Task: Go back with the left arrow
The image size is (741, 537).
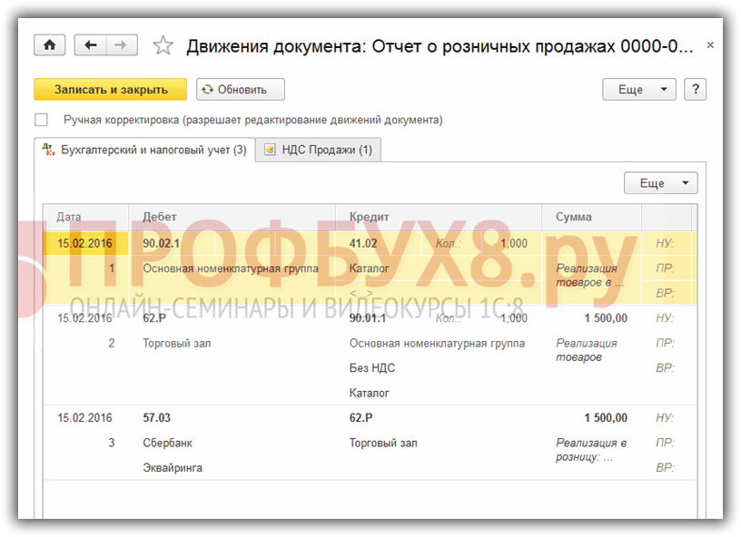Action: (90, 45)
